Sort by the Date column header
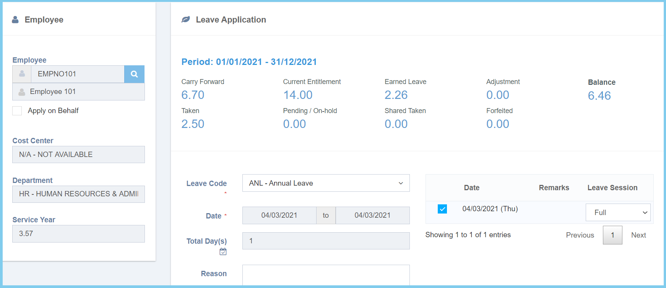 pos(471,188)
